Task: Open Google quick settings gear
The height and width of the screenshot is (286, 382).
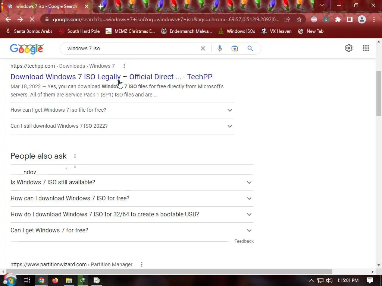Action: click(349, 48)
